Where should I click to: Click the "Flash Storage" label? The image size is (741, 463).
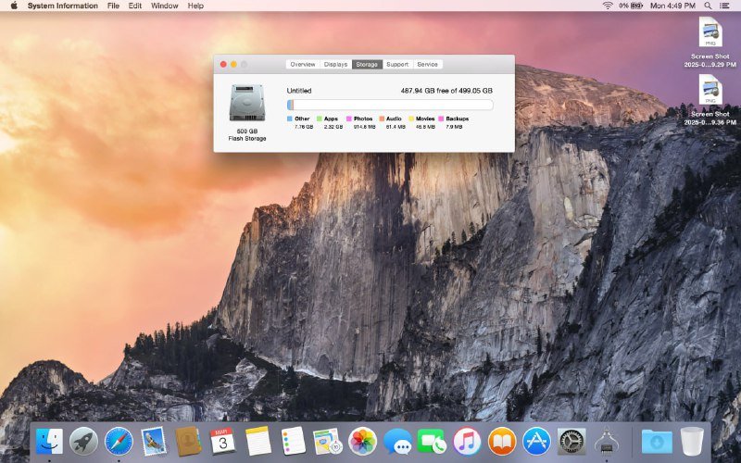pos(247,138)
